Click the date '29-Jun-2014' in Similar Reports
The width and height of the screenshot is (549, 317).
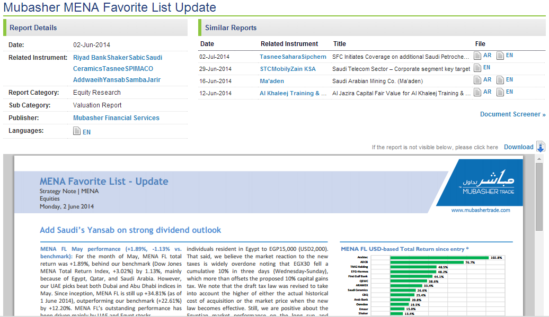coord(215,69)
